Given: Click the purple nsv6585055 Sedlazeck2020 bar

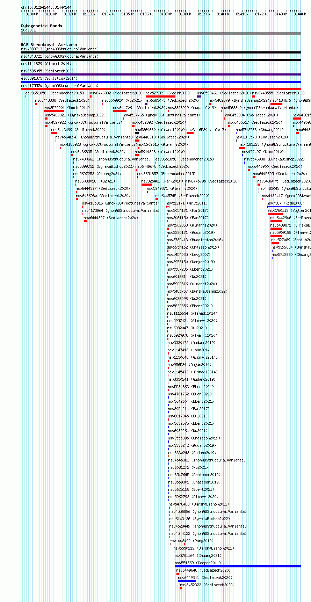Looking at the screenshot, I should [161, 74].
